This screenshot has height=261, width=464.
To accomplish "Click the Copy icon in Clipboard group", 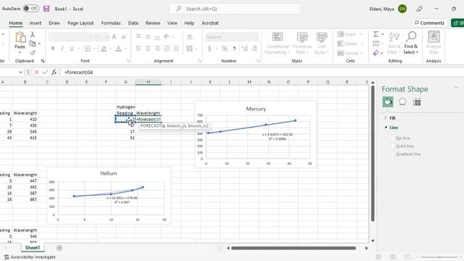I will tap(33, 43).
